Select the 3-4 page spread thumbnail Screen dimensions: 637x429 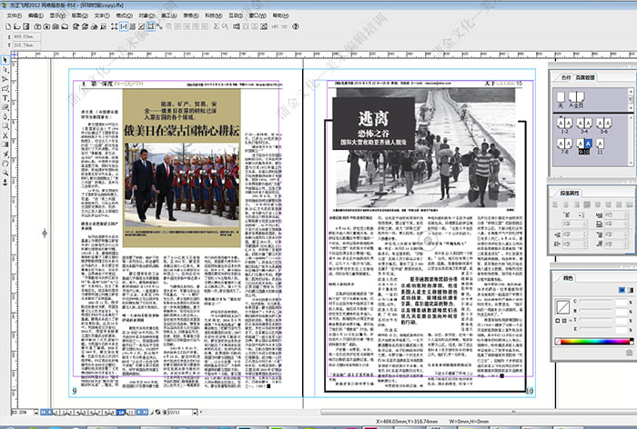[584, 125]
